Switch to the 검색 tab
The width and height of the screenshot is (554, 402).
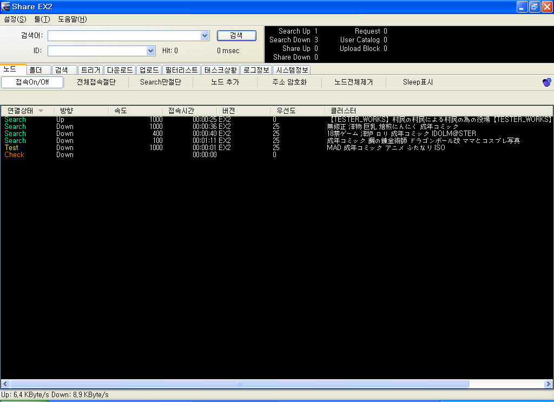click(64, 70)
